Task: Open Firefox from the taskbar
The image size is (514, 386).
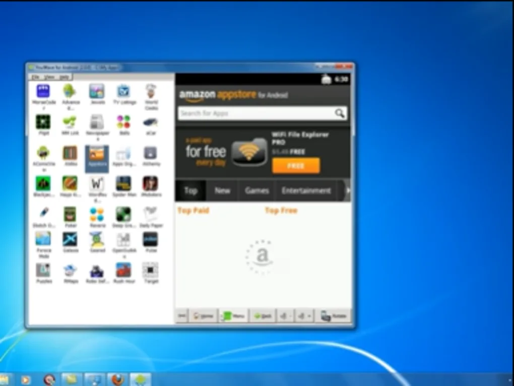Action: click(x=117, y=380)
